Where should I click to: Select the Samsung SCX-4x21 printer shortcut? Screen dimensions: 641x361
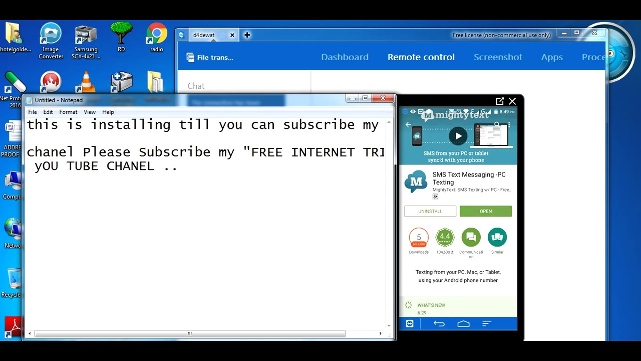(86, 41)
